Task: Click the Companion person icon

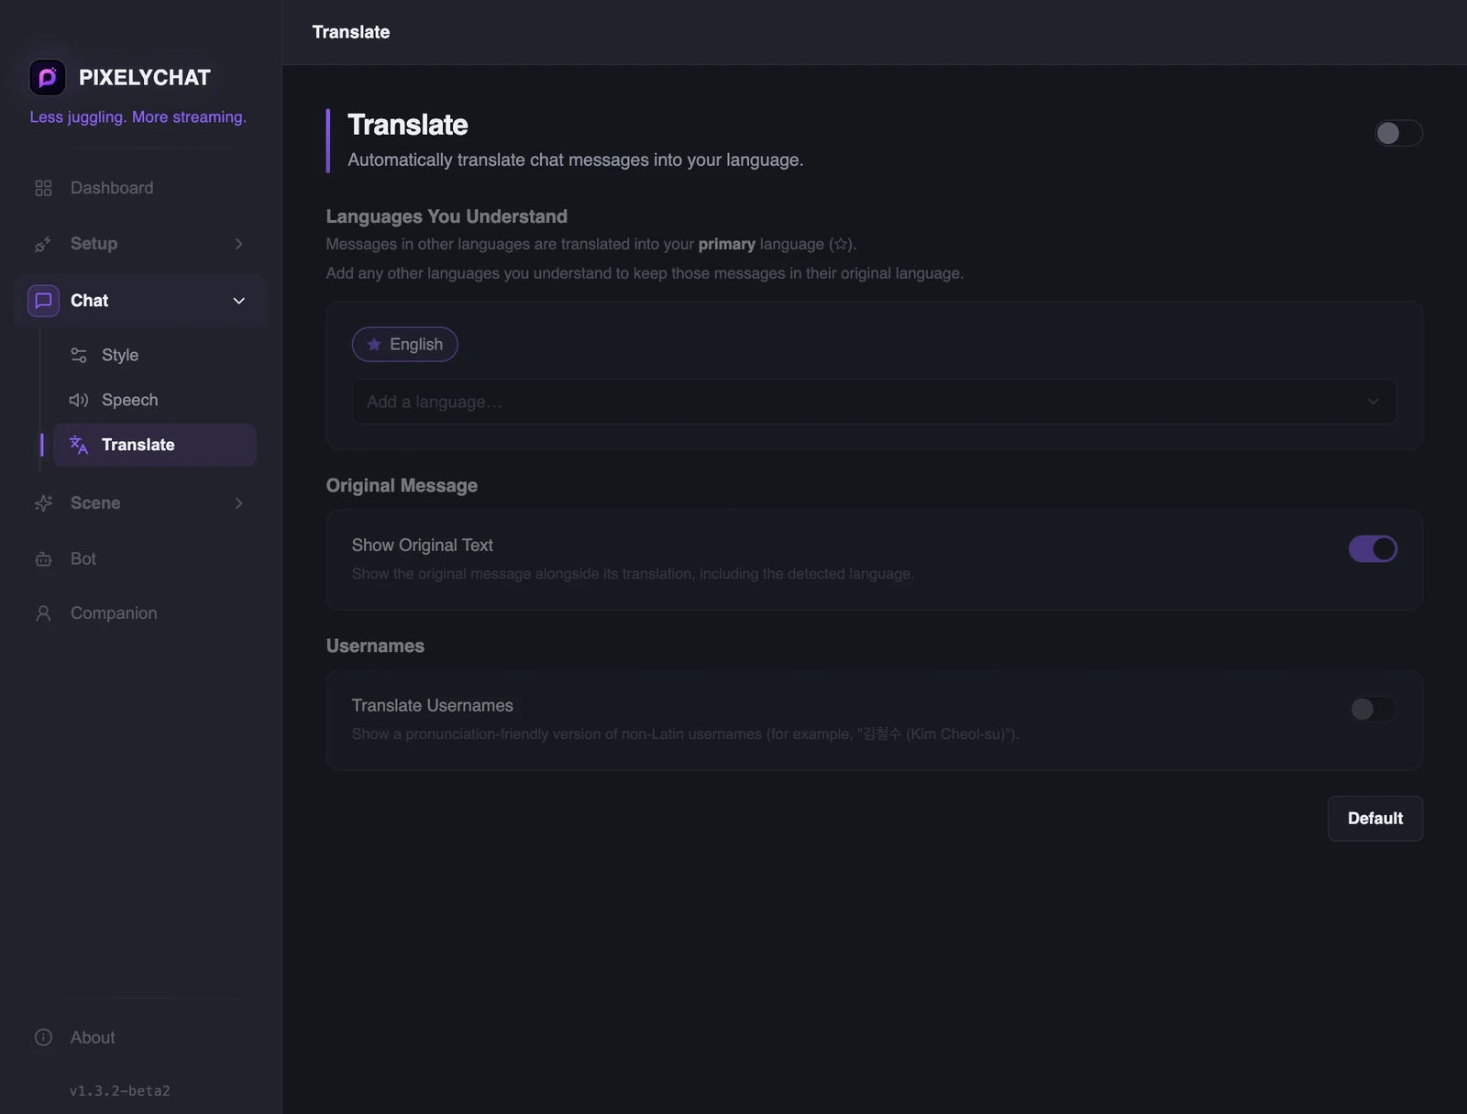Action: coord(43,613)
